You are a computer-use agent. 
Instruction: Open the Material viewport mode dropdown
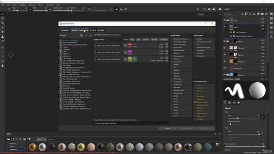(209, 15)
